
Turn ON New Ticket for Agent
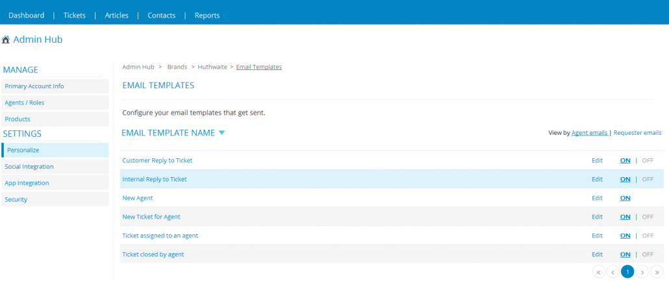pyautogui.click(x=625, y=217)
